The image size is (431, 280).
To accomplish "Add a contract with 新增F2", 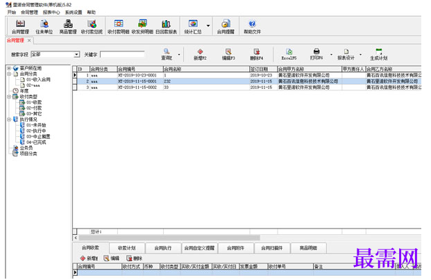I will click(x=200, y=54).
